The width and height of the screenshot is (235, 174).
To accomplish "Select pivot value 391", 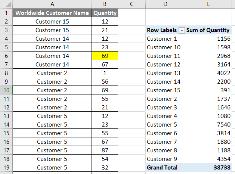I will coord(208,90).
